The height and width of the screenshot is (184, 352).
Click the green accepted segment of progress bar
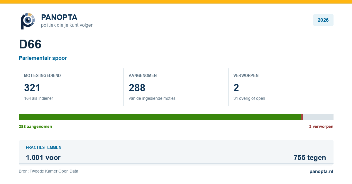(x=160, y=117)
